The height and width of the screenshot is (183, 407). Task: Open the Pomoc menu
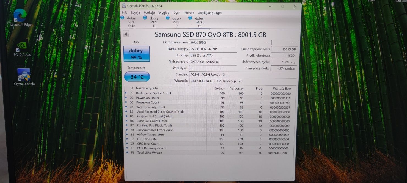tap(189, 13)
